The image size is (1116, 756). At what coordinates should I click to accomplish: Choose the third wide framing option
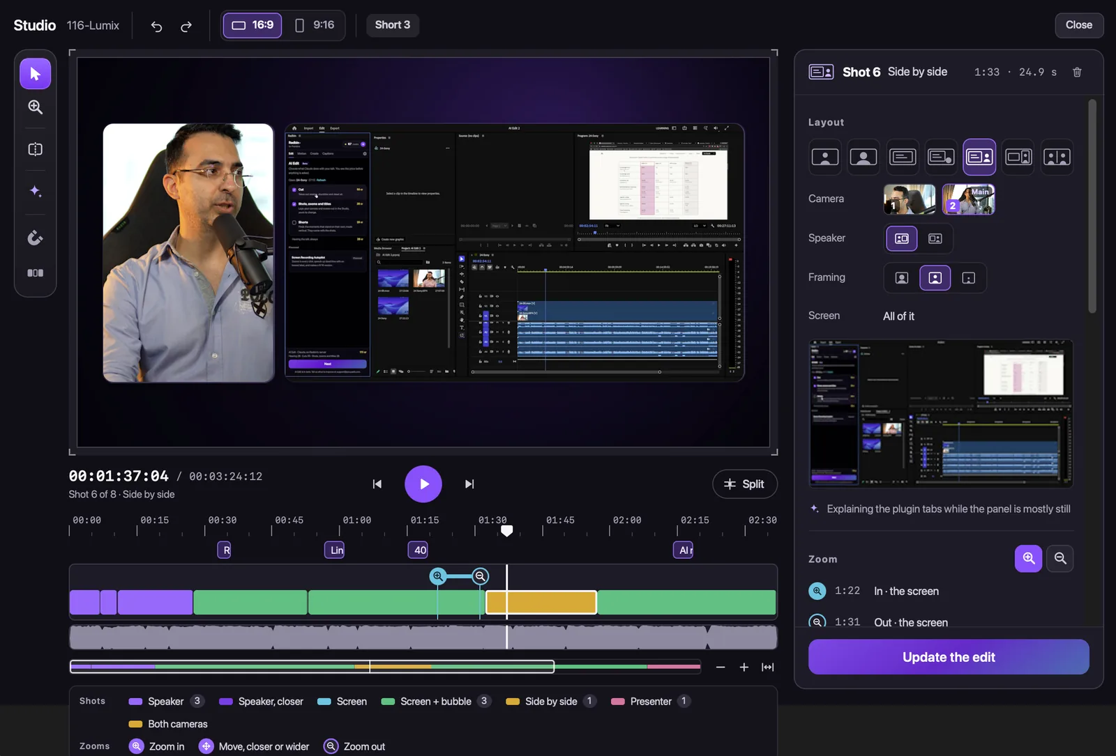click(968, 278)
